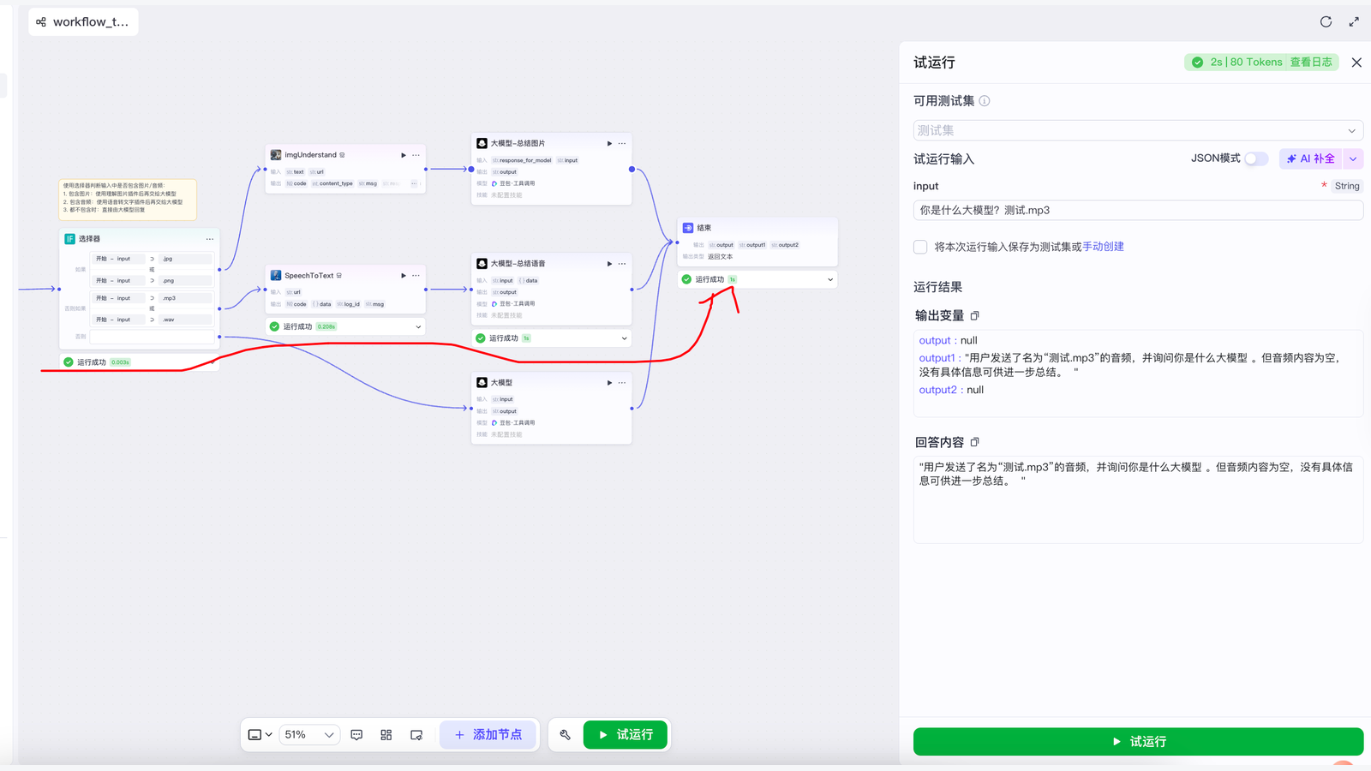Expand the 结束 node's 运行成功 result
Screen dimensions: 1371x771
pyautogui.click(x=829, y=279)
